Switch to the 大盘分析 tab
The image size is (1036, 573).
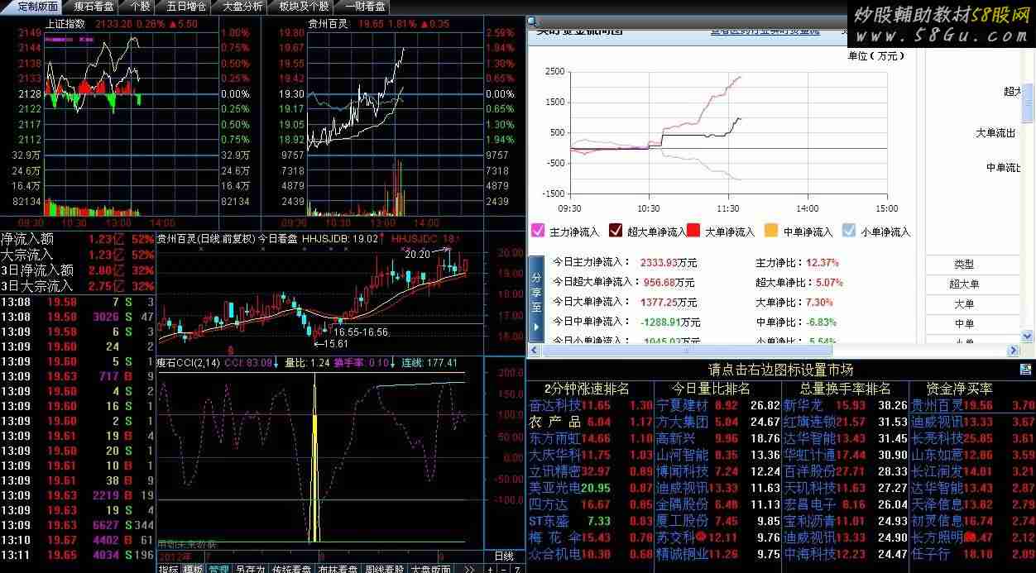click(x=242, y=7)
